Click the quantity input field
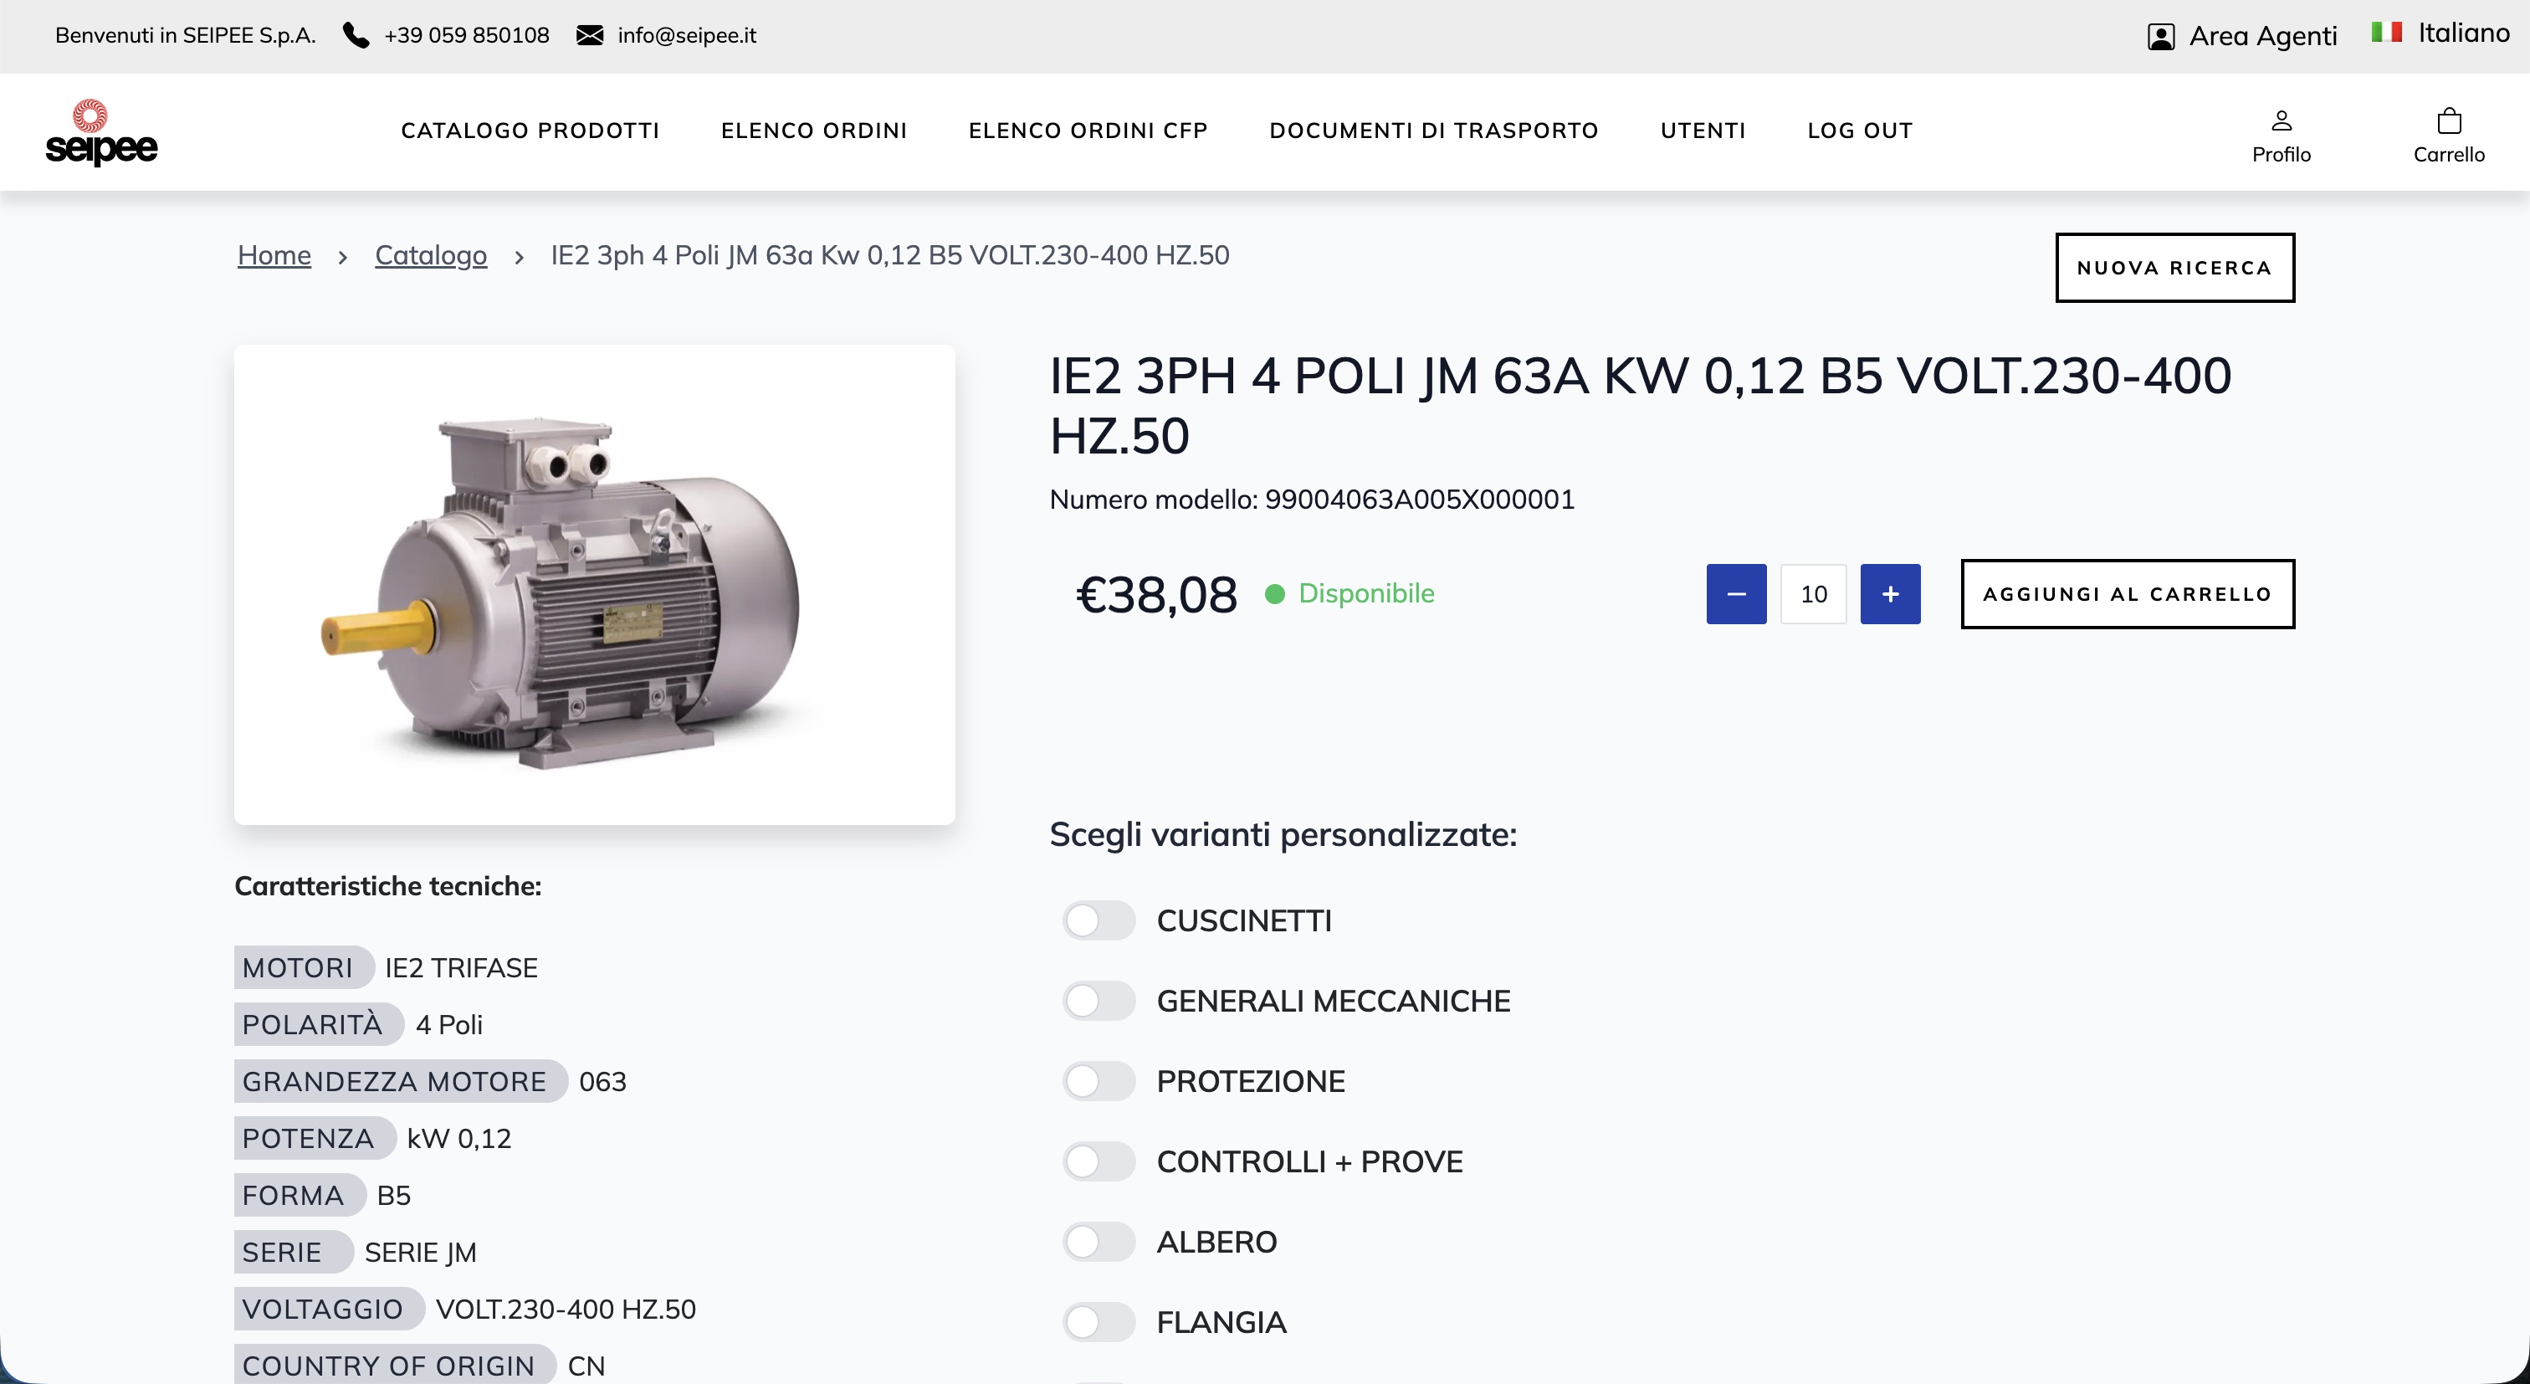Screen dimensions: 2530x1384 (x=1813, y=594)
